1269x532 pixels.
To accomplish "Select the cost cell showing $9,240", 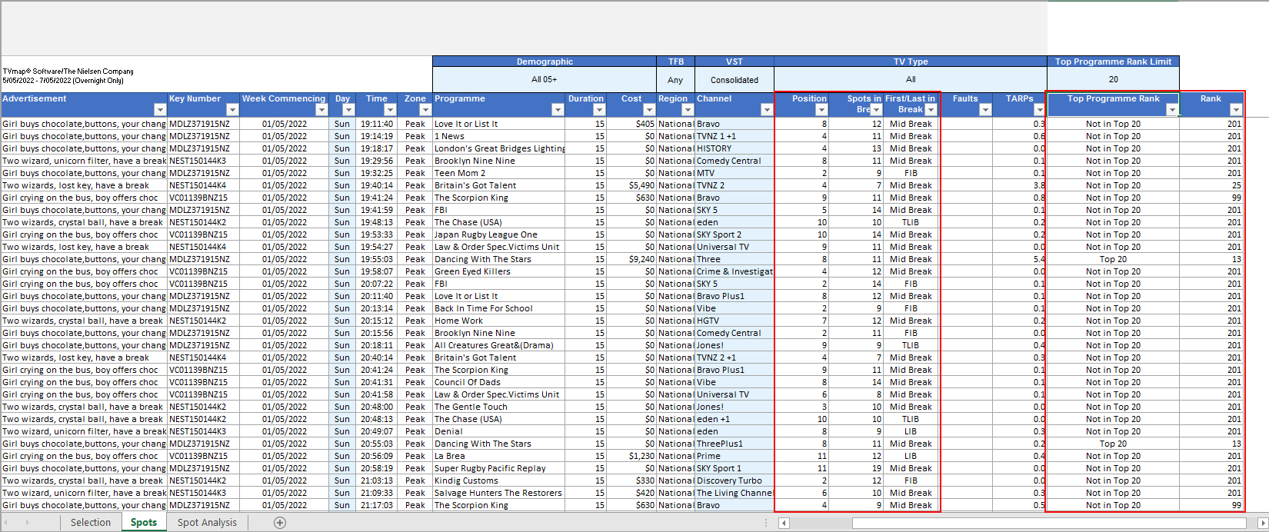I will tap(631, 259).
